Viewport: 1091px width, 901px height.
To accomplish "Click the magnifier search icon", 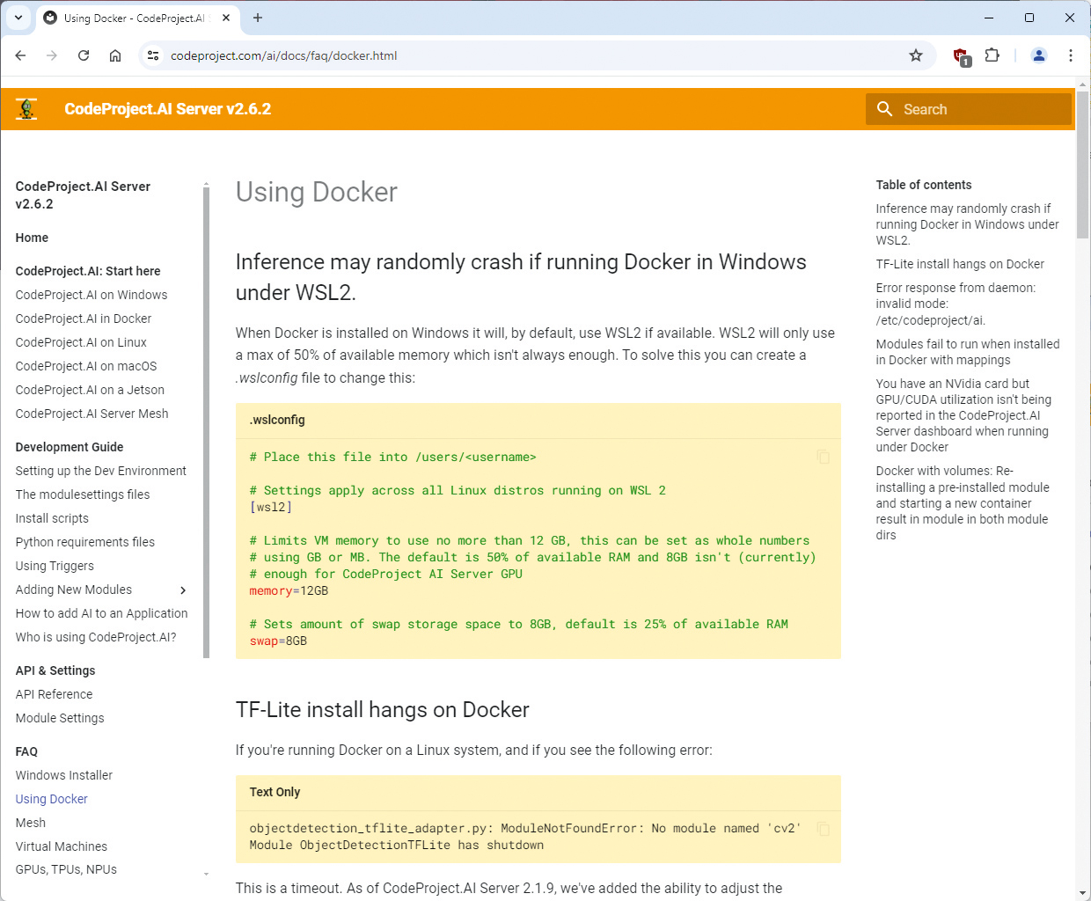I will click(x=884, y=109).
